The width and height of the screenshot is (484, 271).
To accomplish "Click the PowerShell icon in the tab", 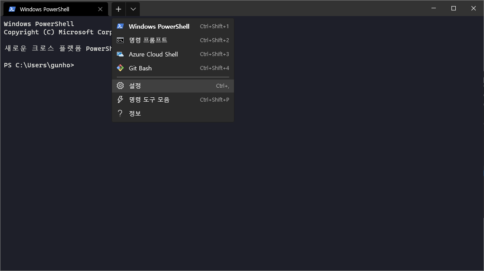I will pos(12,9).
